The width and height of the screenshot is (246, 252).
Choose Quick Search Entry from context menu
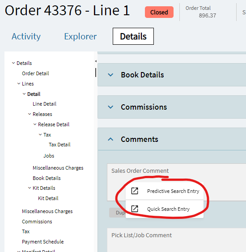click(x=165, y=209)
